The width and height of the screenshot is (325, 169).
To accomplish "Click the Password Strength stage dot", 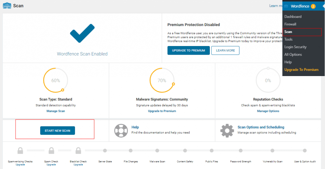I will 241,151.
